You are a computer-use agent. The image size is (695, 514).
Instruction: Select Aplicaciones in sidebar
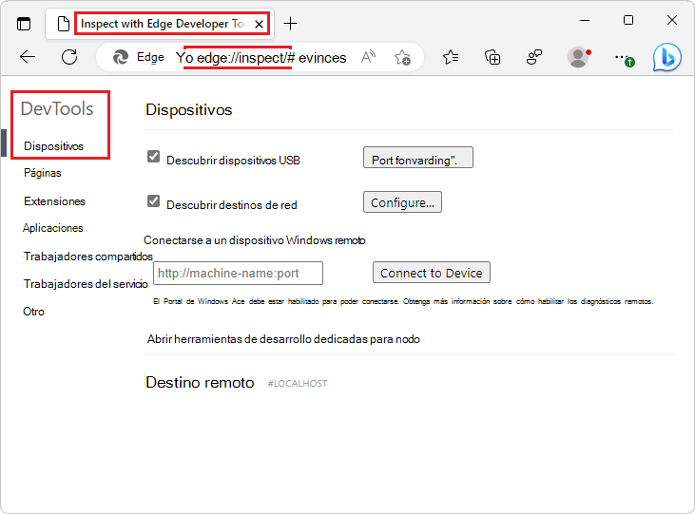pyautogui.click(x=52, y=228)
